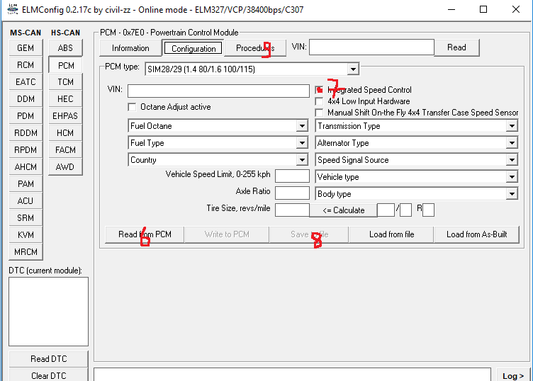
Task: Click the Read from PCM button
Action: (145, 234)
